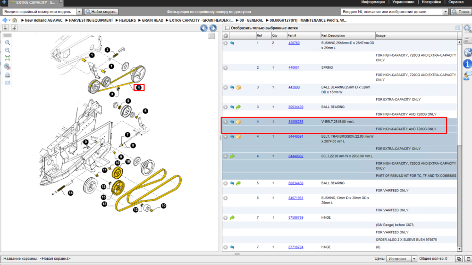The image size is (472, 265).
Task: Click callout 6 on the diagram
Action: coord(145,111)
